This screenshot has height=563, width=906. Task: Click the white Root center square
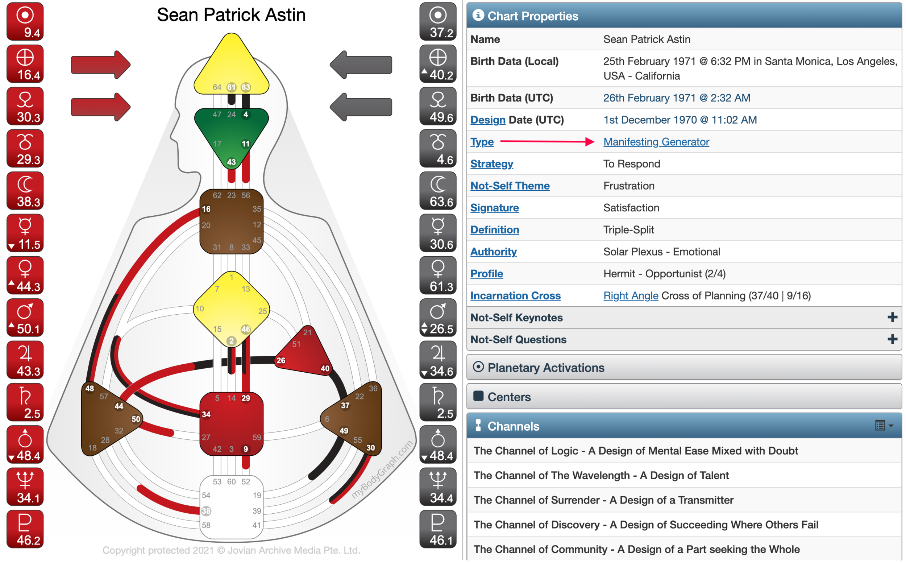pyautogui.click(x=231, y=507)
